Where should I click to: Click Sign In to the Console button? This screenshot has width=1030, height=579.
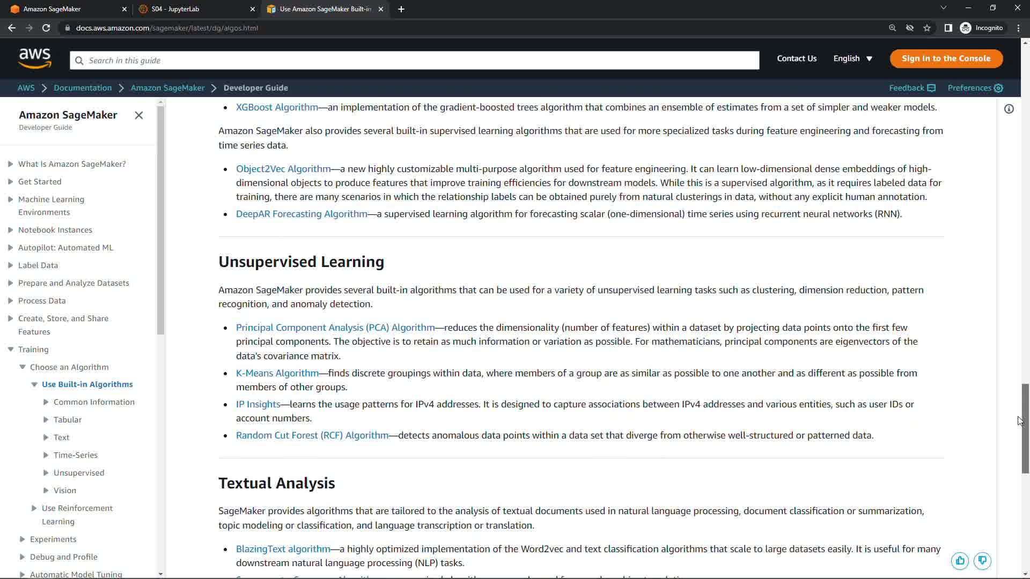(x=946, y=58)
